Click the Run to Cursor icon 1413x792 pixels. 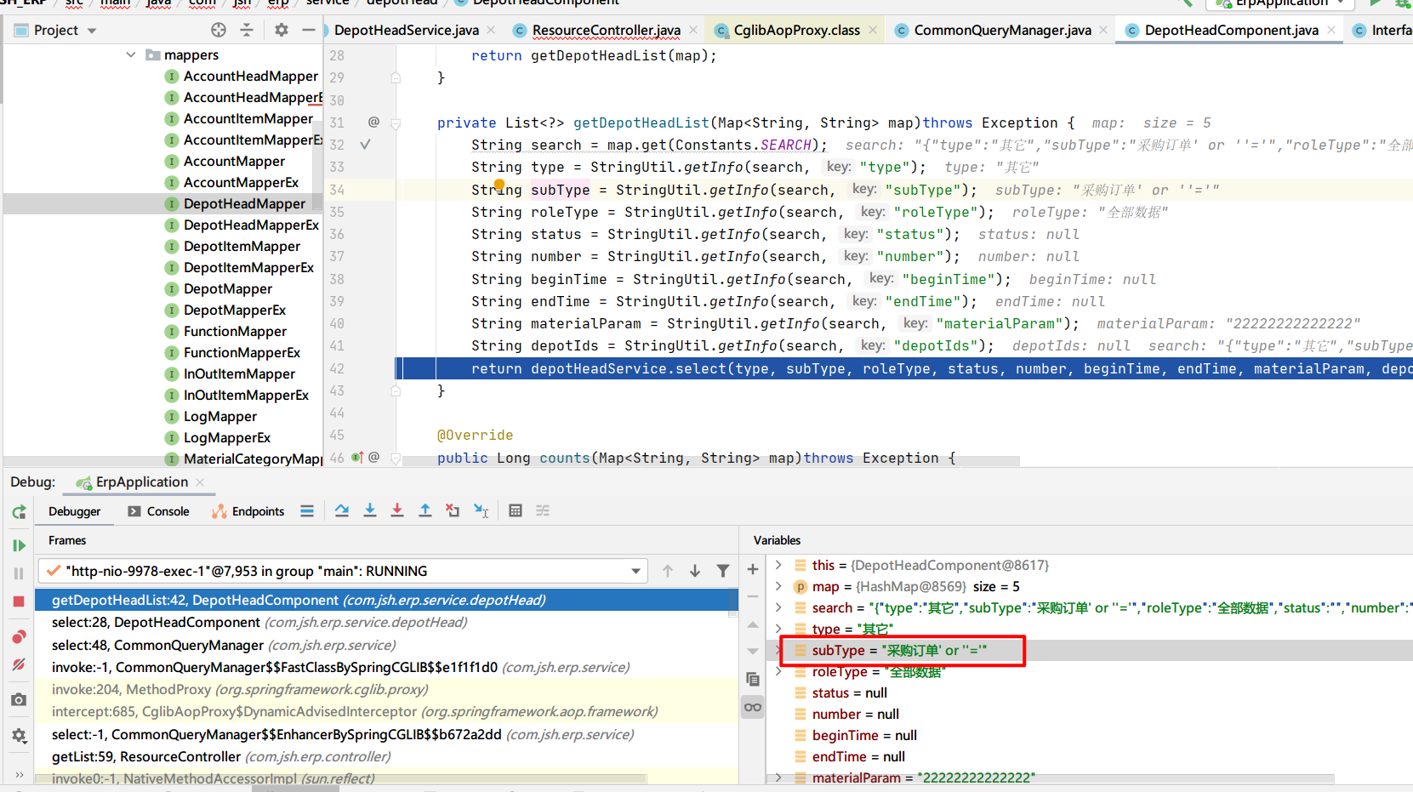coord(481,510)
